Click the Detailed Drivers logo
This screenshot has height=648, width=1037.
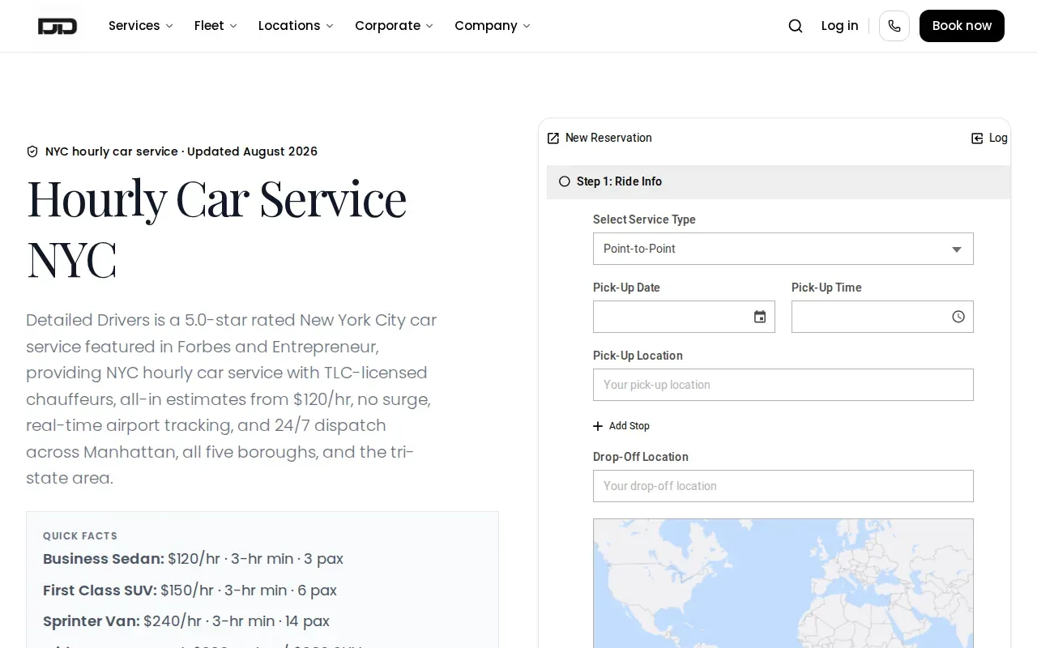point(58,26)
